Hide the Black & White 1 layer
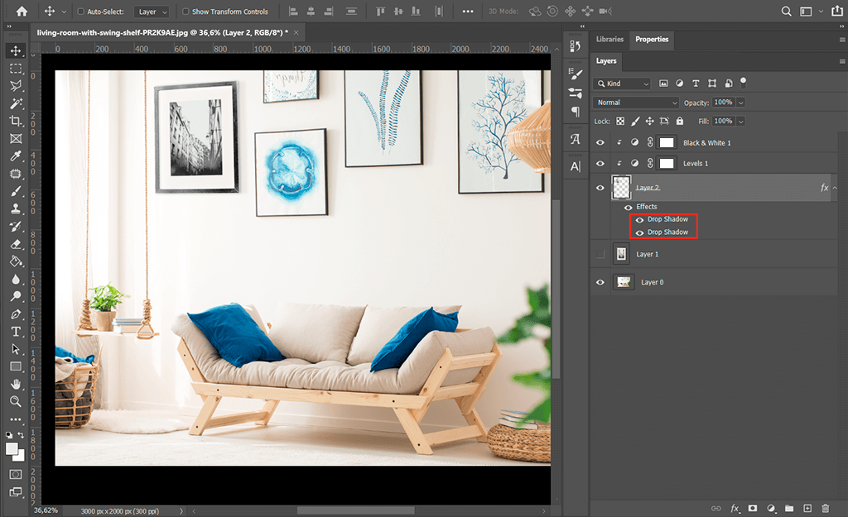The height and width of the screenshot is (517, 848). click(600, 142)
